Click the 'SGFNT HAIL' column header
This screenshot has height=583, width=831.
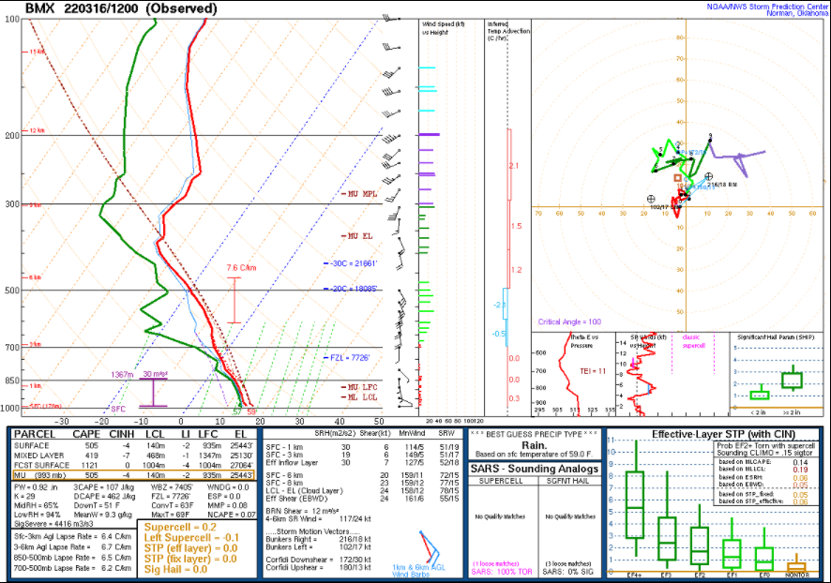tap(567, 481)
